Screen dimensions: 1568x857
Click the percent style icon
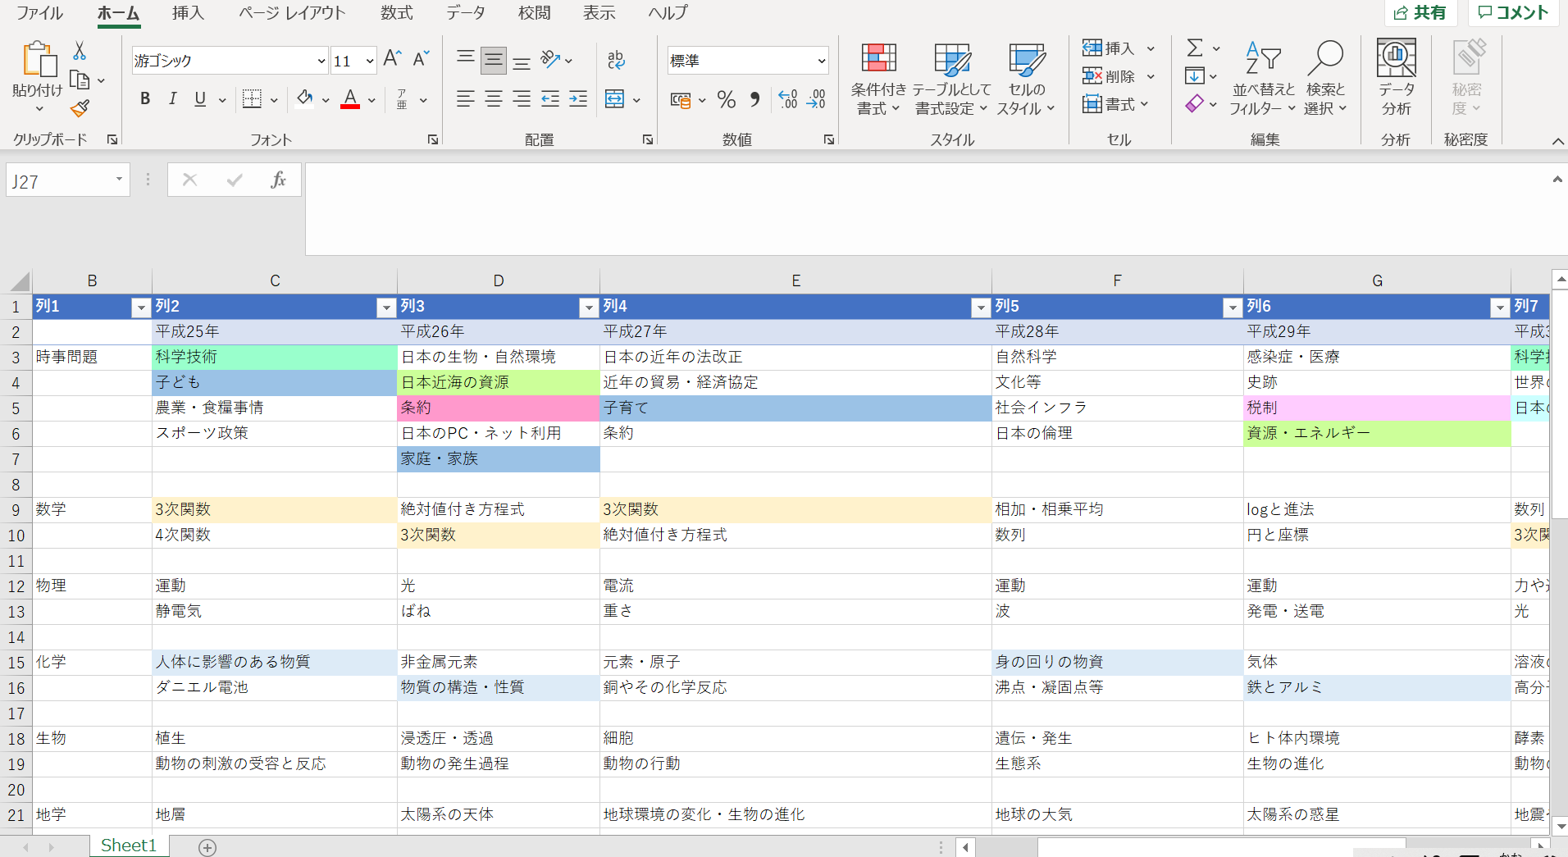pos(726,100)
